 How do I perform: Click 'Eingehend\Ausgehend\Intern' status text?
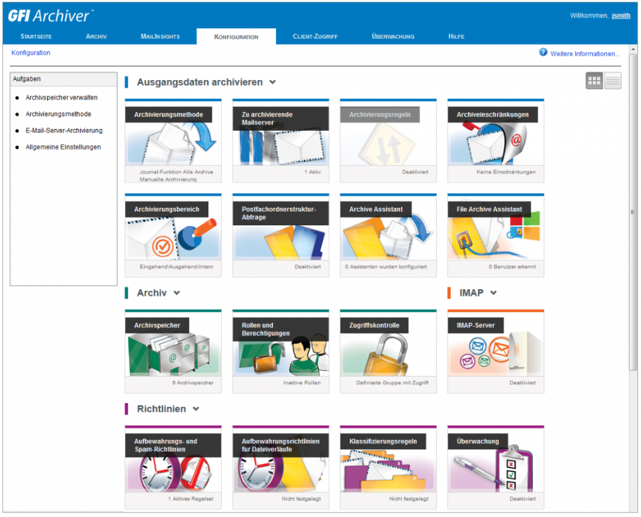coord(176,267)
